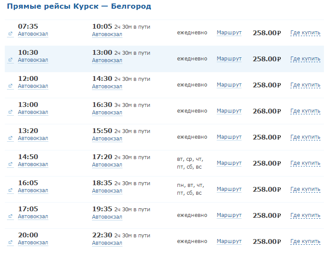Viewport: 327px width, 253px height.
Task: Open external link icon for 12:00 departure
Action: [x=10, y=86]
